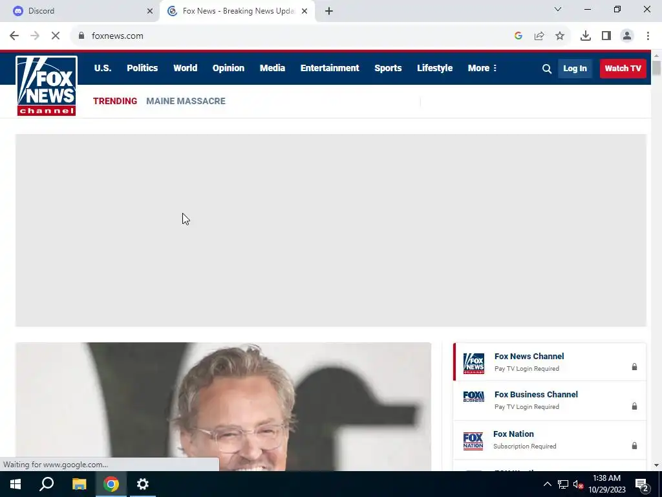
Task: Click the page vertical scrollbar thumb
Action: point(656,68)
